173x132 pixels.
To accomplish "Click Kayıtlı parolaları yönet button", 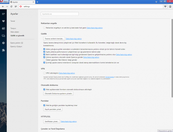I will 53,109.
